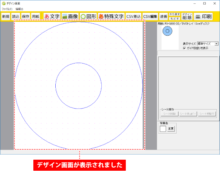Toggle the ガイド目盛りを表示 checkbox
Screen dimensions: 220x171
point(184,48)
